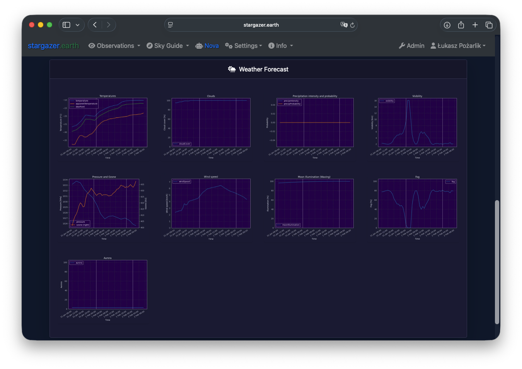Click the browser back arrow

tap(95, 25)
